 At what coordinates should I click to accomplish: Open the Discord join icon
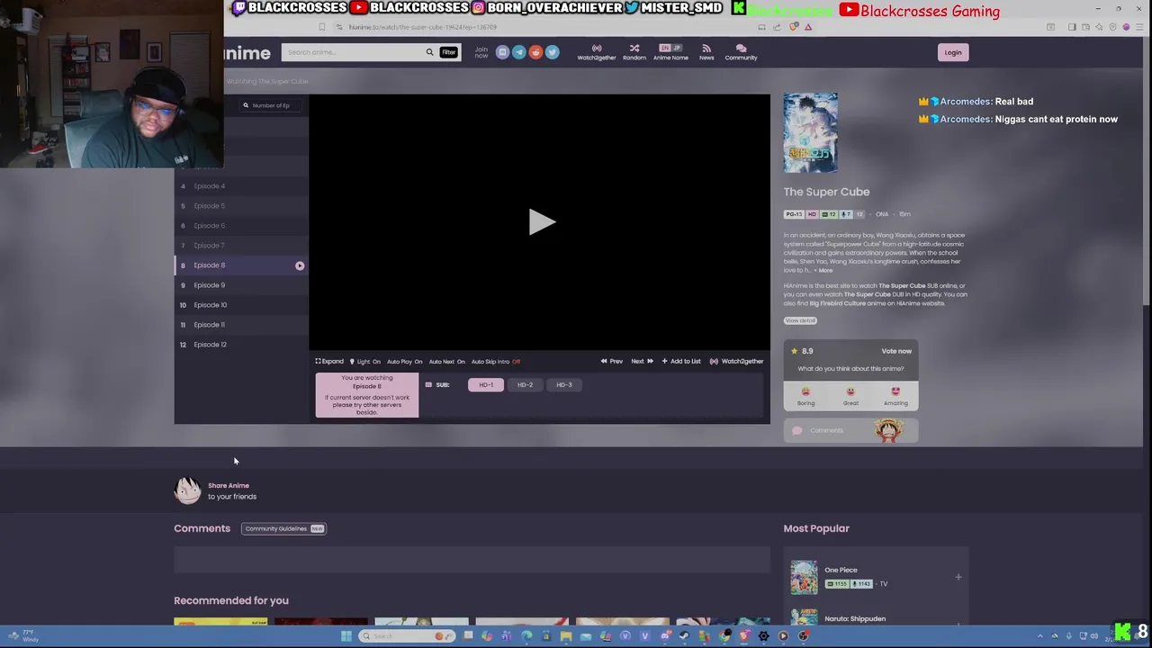click(502, 52)
